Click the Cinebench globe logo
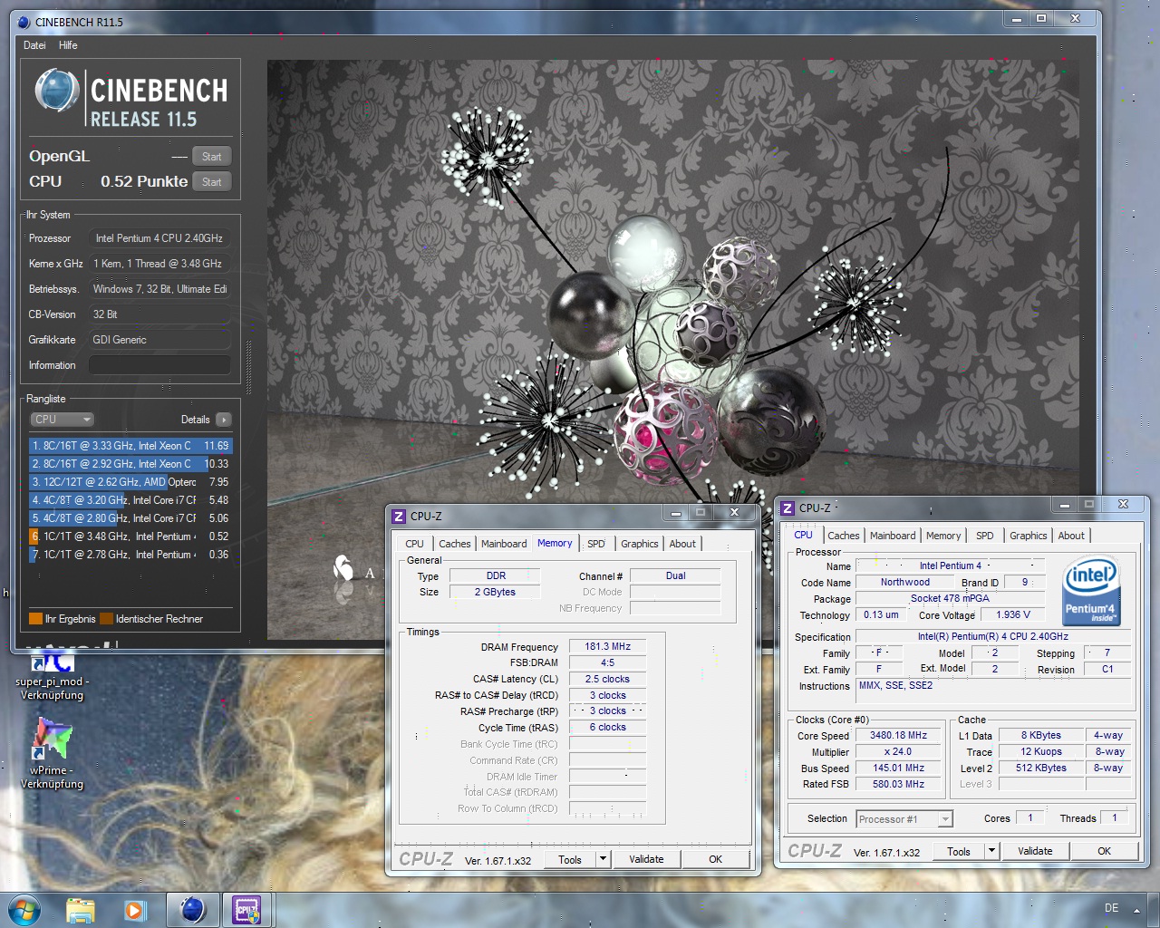Image resolution: width=1160 pixels, height=928 pixels. (x=57, y=92)
